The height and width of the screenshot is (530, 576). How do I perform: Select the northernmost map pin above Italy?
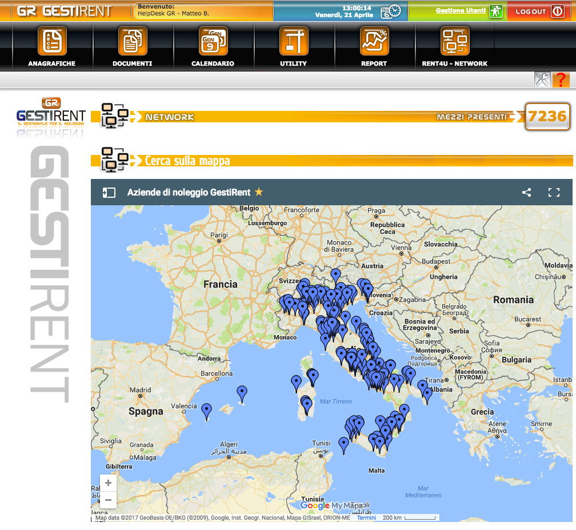click(335, 277)
